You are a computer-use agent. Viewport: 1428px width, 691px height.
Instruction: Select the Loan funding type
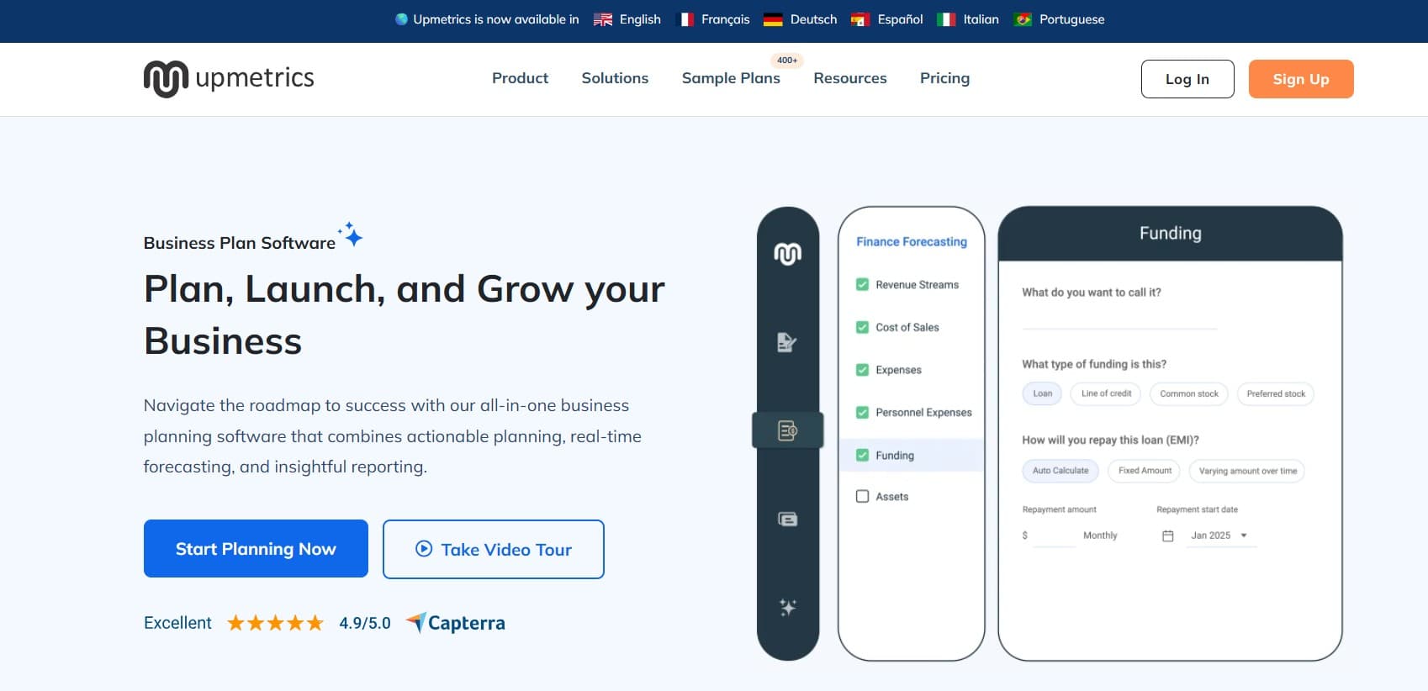pos(1042,393)
